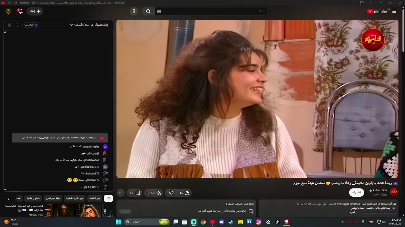Dislike the video with thumbs down
This screenshot has height=227, width=405.
click(171, 193)
